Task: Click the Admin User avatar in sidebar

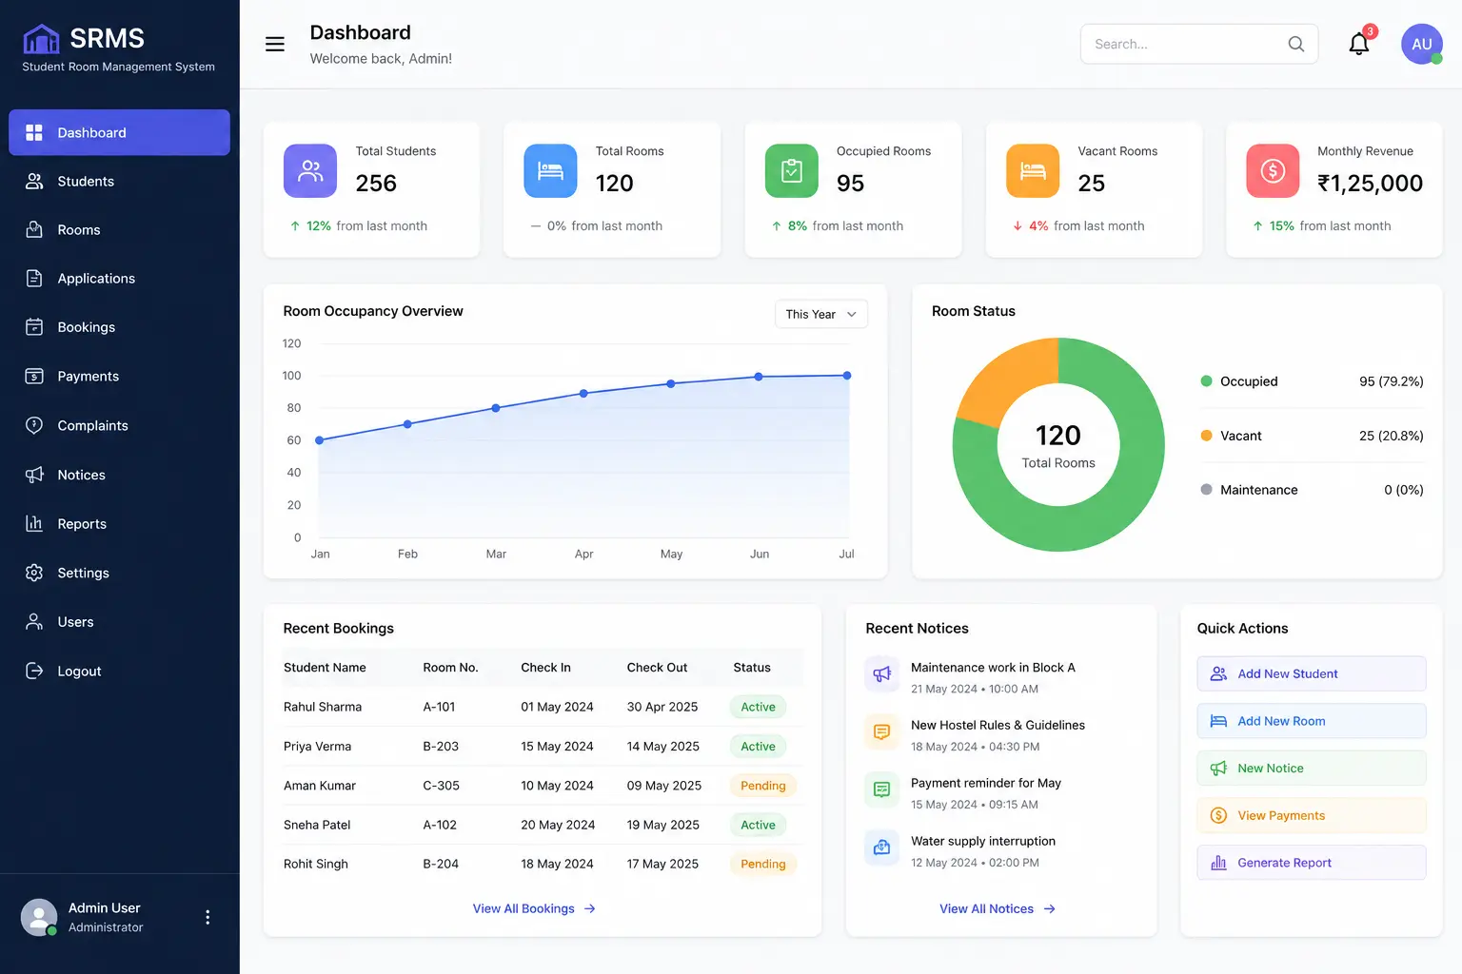Action: [39, 917]
